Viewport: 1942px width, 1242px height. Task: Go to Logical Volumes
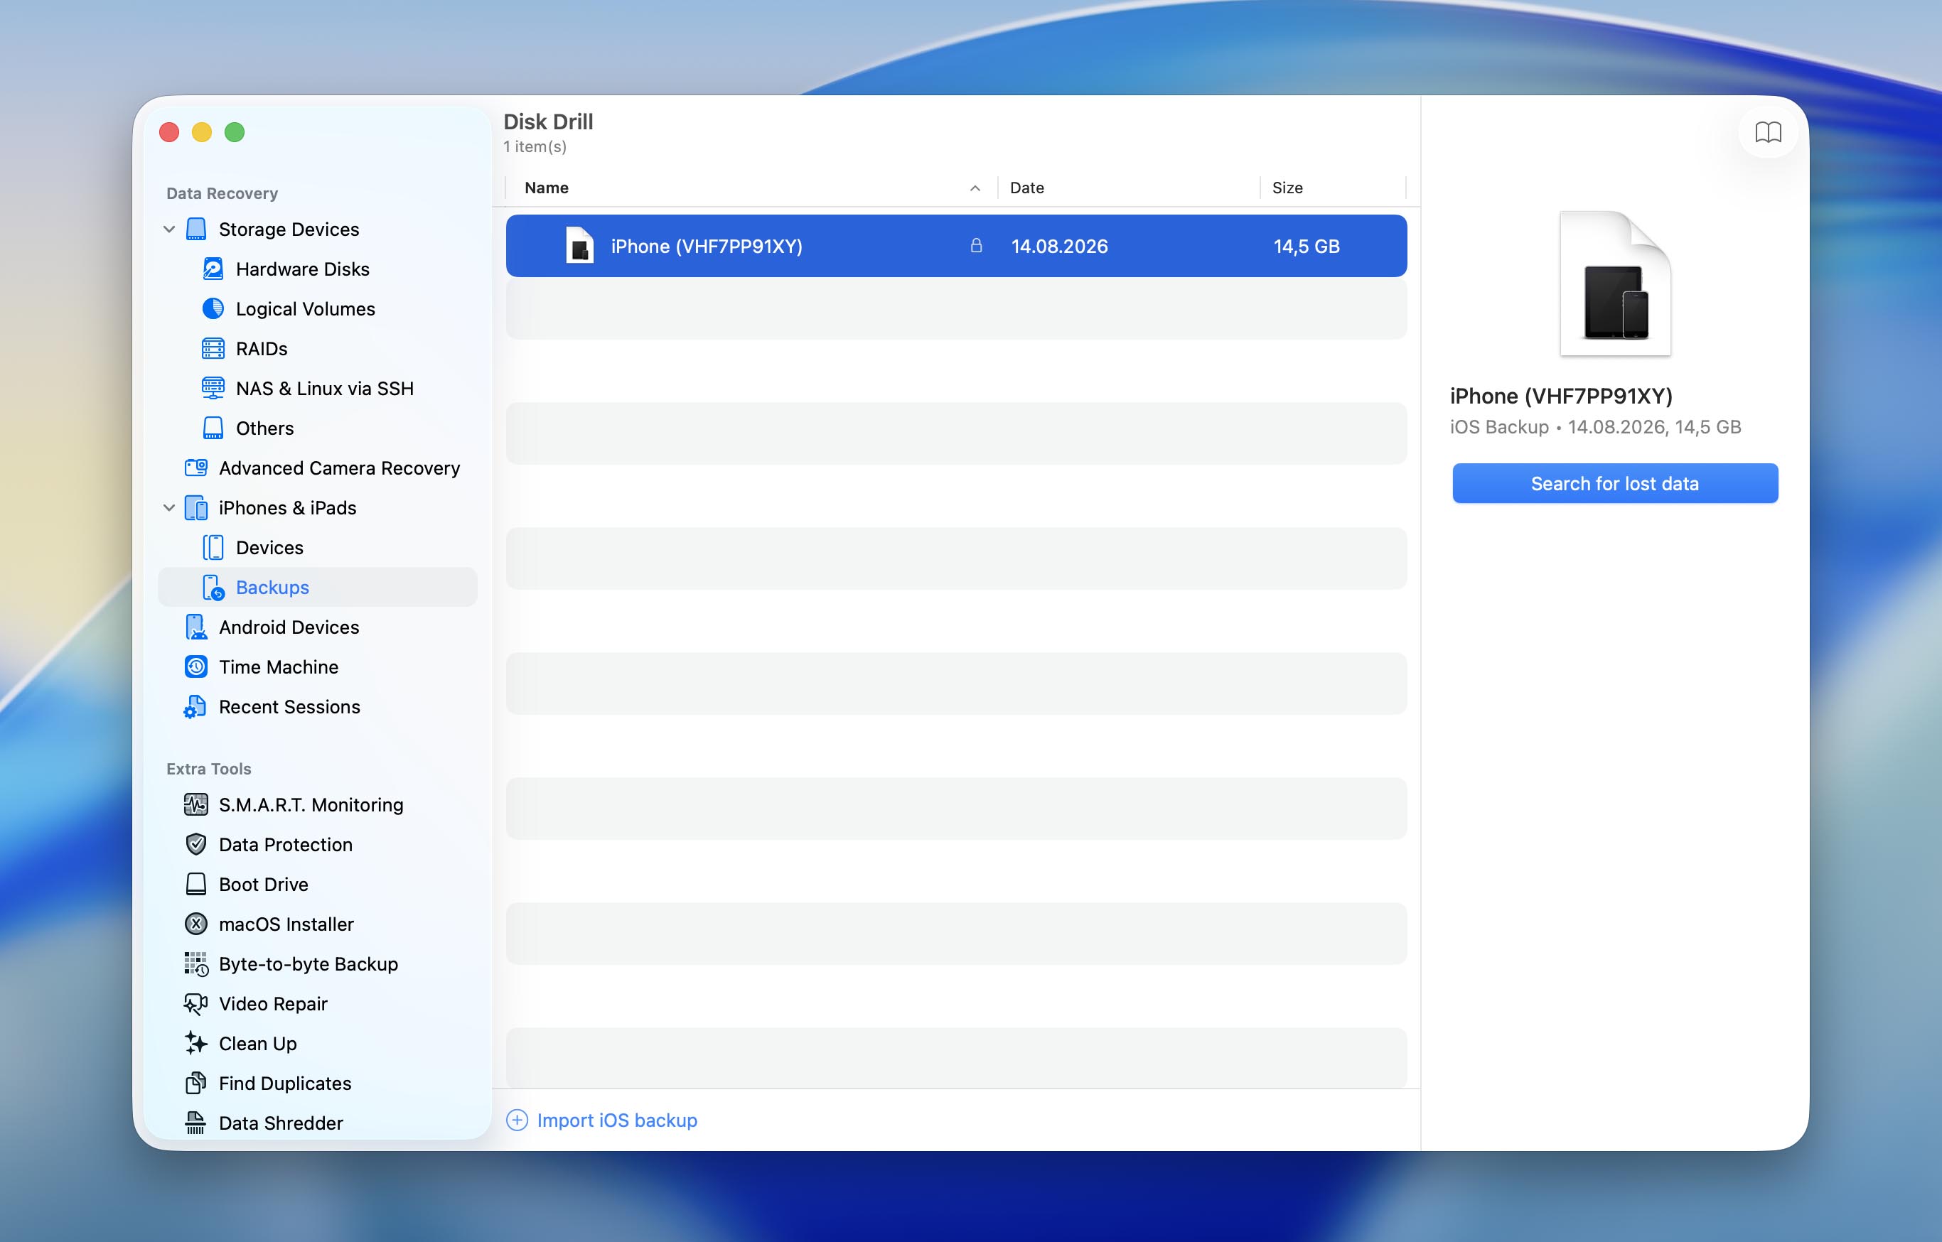point(305,308)
